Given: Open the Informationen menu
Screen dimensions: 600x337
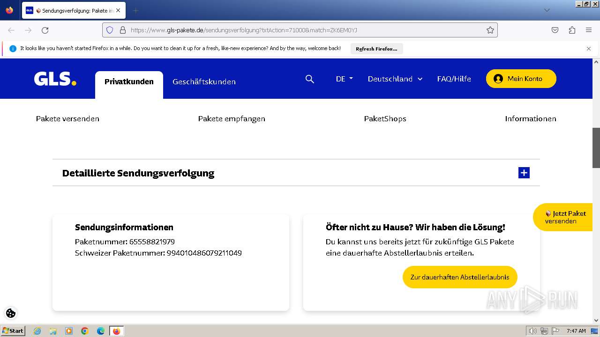Looking at the screenshot, I should (530, 118).
